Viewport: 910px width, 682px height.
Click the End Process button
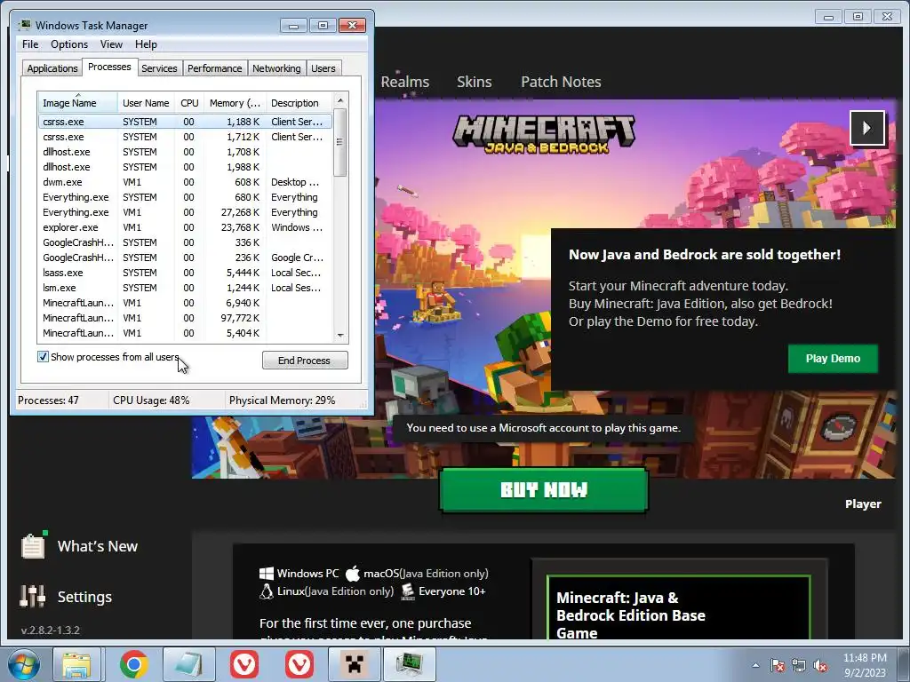(305, 361)
